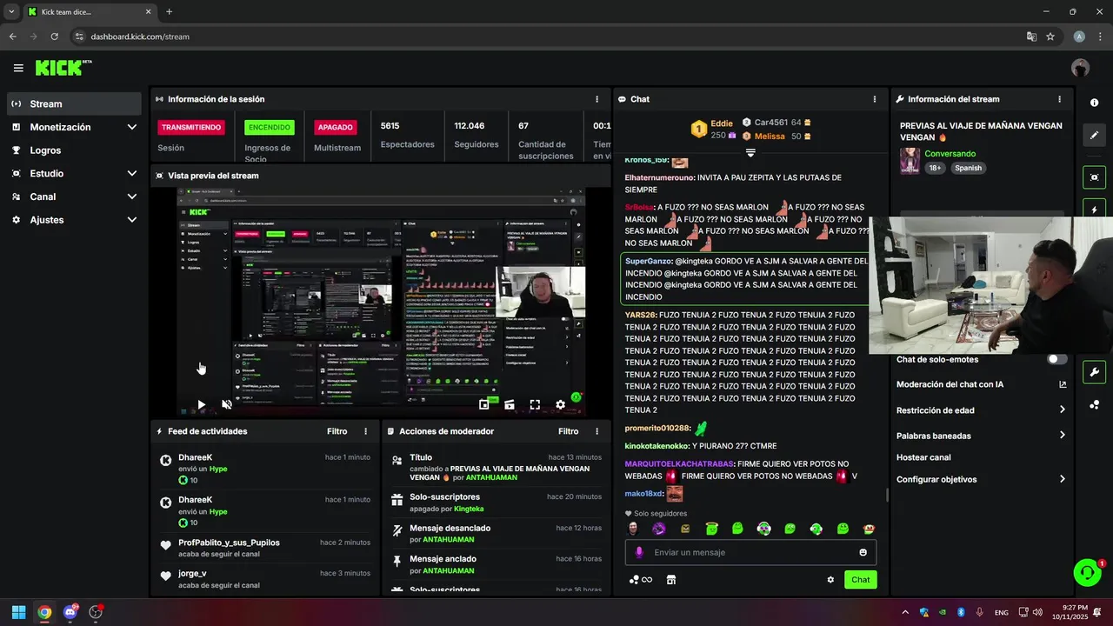Click the ANTAHUAMAN link under Título

point(491,477)
